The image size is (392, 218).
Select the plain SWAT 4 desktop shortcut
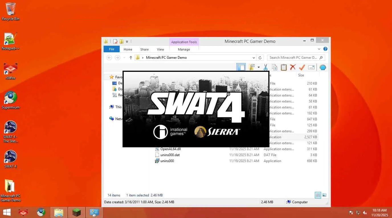pos(11,159)
